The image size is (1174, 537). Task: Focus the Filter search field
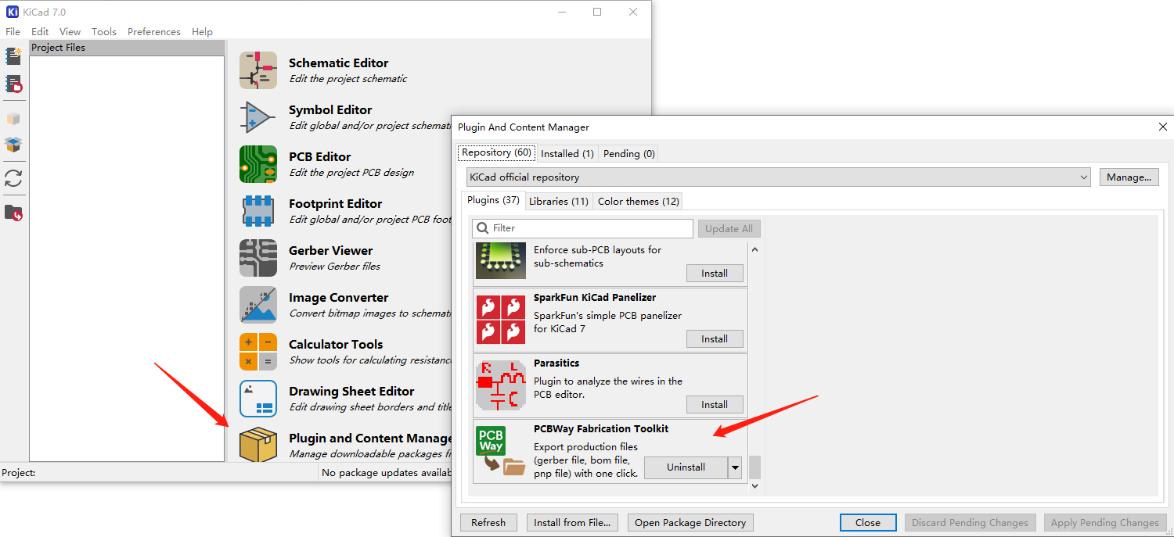(x=584, y=228)
